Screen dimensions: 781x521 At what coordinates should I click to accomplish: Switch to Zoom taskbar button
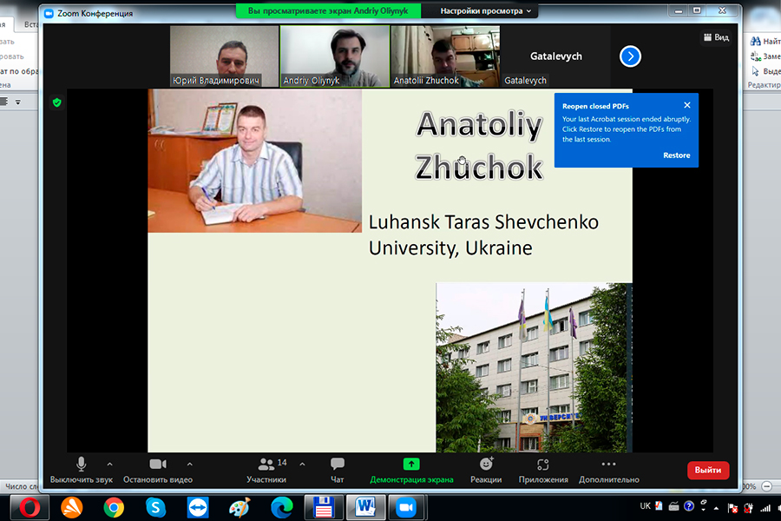[407, 508]
